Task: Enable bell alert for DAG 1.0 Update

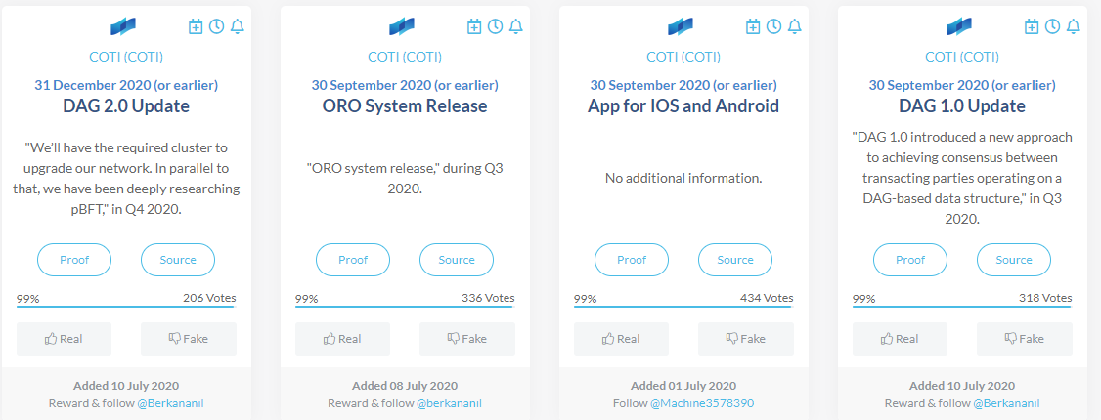Action: (1074, 26)
